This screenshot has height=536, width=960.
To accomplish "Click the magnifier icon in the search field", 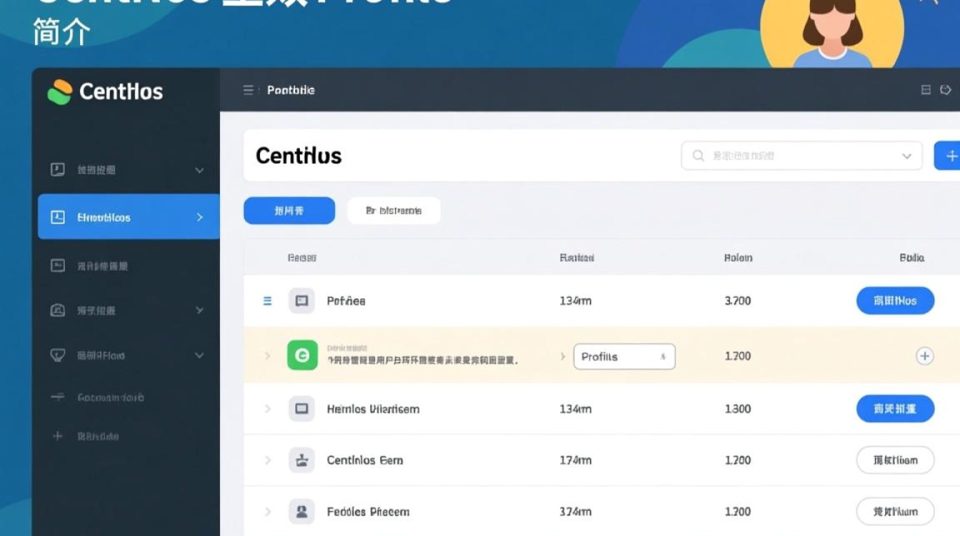I will coord(698,156).
